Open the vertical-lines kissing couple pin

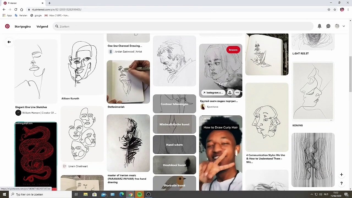313,160
